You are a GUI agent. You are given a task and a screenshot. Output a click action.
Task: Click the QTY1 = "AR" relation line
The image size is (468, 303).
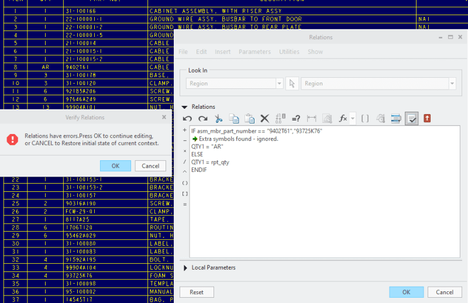click(207, 147)
